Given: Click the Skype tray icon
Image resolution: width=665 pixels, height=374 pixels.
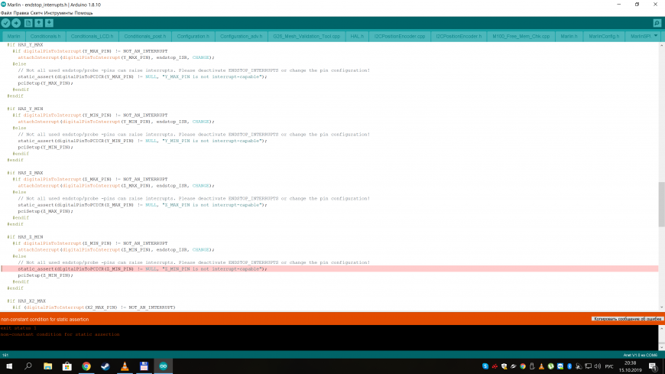Looking at the screenshot, I should pyautogui.click(x=485, y=366).
